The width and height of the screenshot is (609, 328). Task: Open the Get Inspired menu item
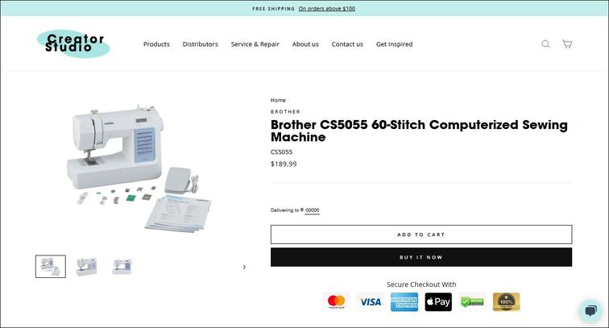[x=394, y=44]
